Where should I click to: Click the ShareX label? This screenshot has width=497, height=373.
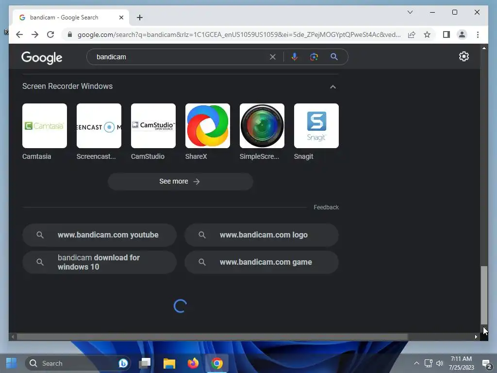click(x=196, y=156)
